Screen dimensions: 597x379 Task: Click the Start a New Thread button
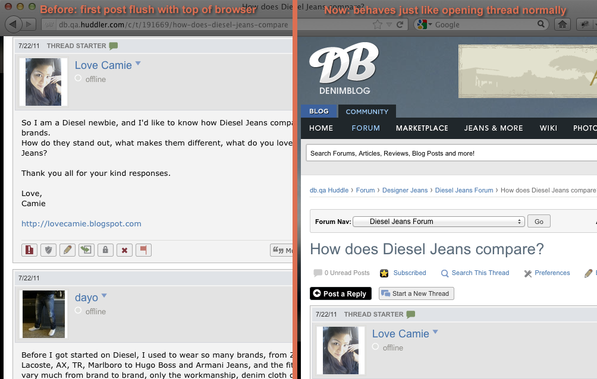point(416,293)
